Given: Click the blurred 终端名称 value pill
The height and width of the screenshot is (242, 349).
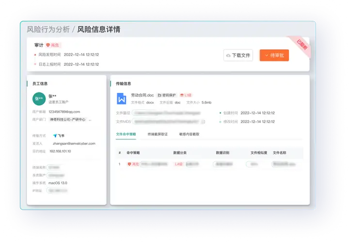Looking at the screenshot, I should 54,167.
